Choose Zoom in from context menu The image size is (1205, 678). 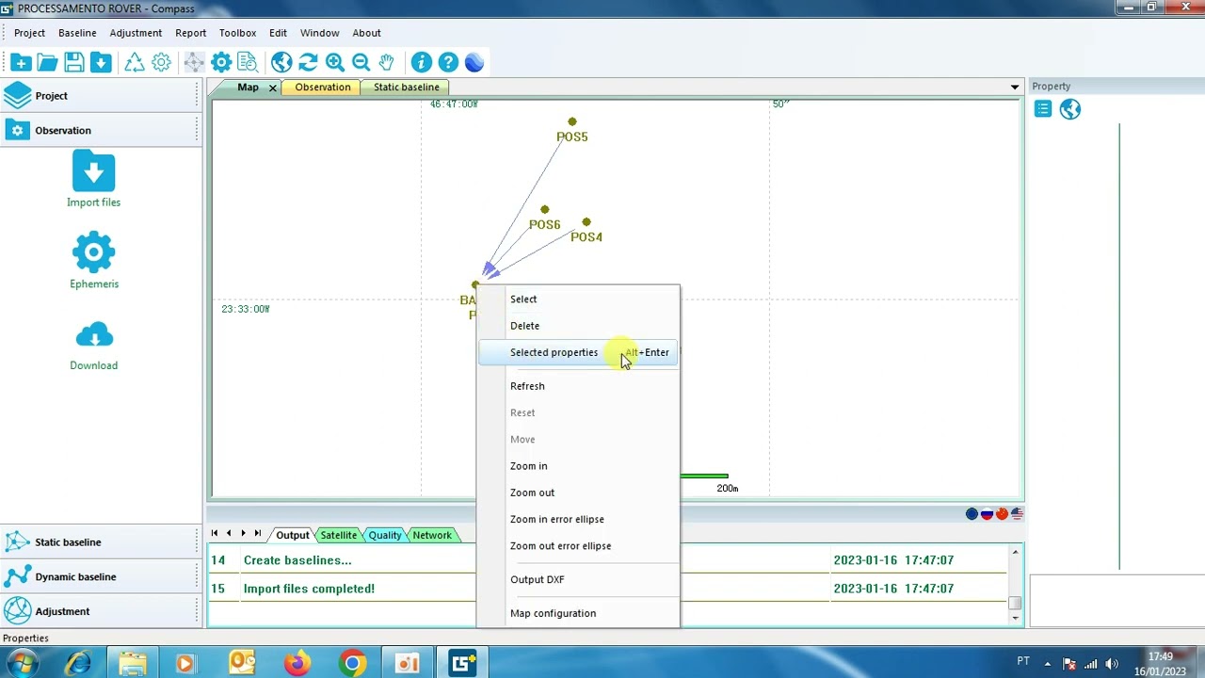(x=578, y=466)
